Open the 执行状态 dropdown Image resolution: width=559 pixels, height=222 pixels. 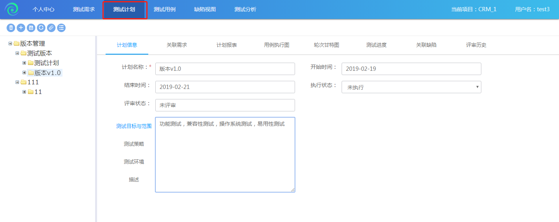411,87
